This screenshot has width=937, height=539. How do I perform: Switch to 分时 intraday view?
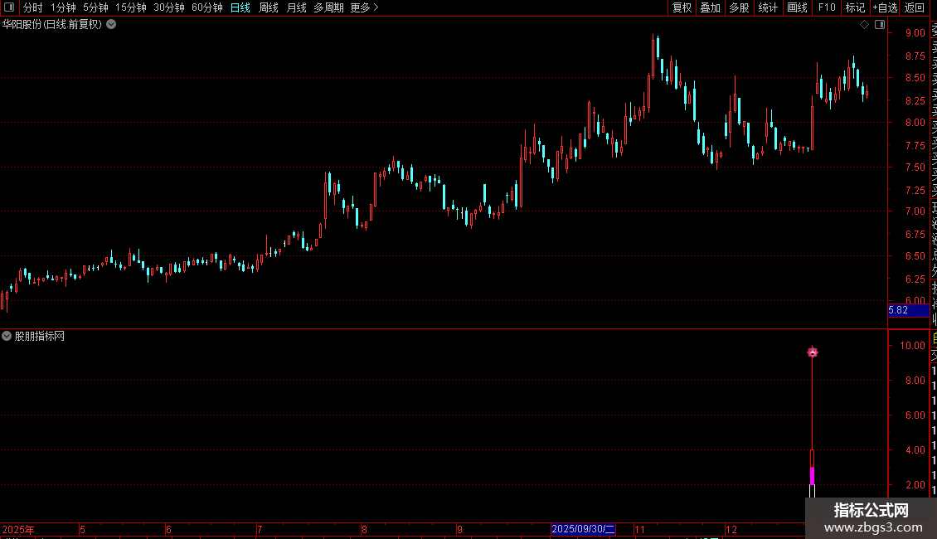click(33, 7)
